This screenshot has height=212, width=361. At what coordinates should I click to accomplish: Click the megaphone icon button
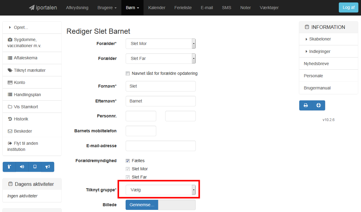(x=48, y=167)
